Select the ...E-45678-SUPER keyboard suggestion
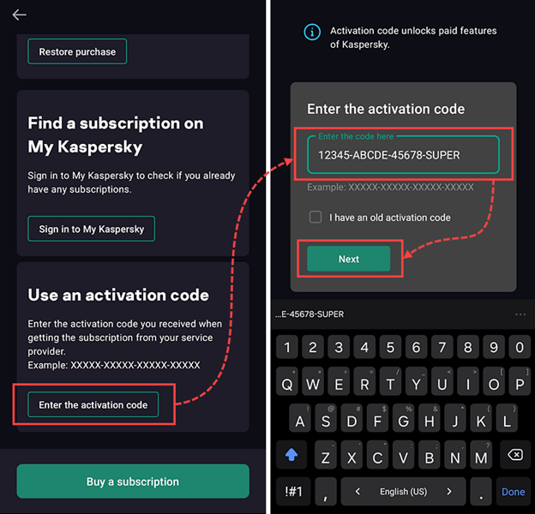This screenshot has width=535, height=514. click(310, 314)
